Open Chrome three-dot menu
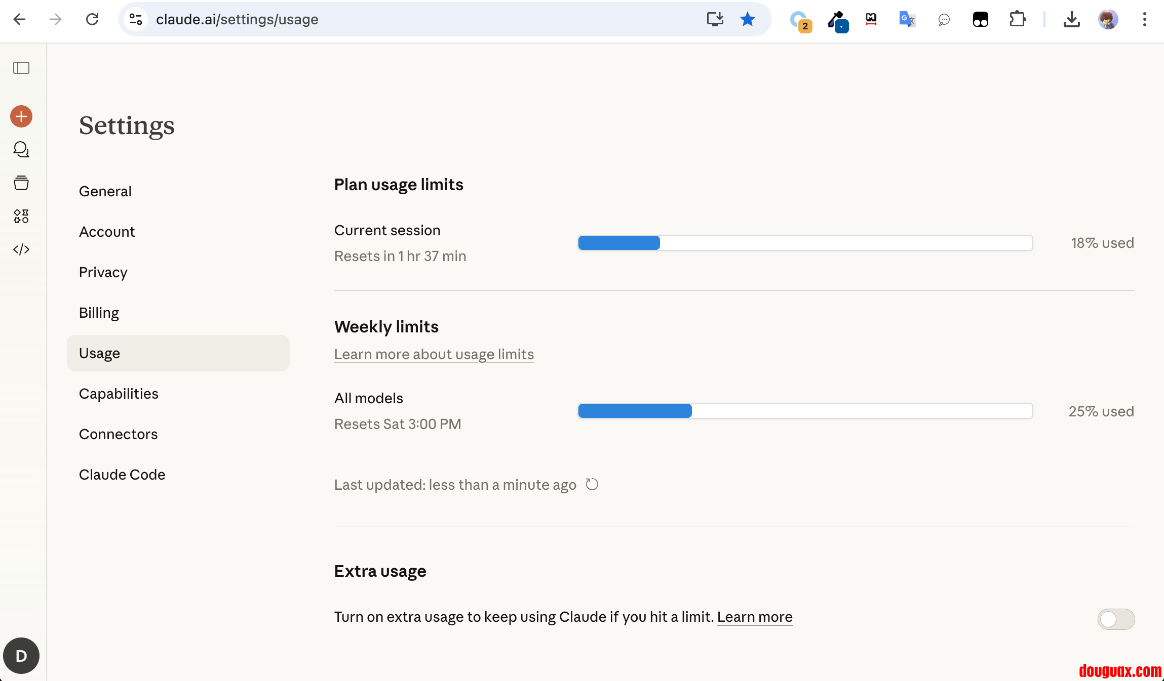Viewport: 1164px width, 681px height. [x=1144, y=19]
